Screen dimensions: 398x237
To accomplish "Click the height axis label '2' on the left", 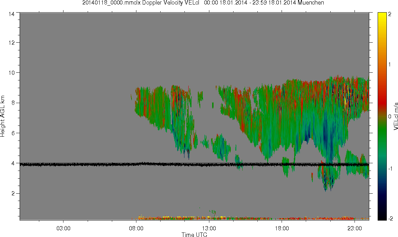I will coord(13,194).
